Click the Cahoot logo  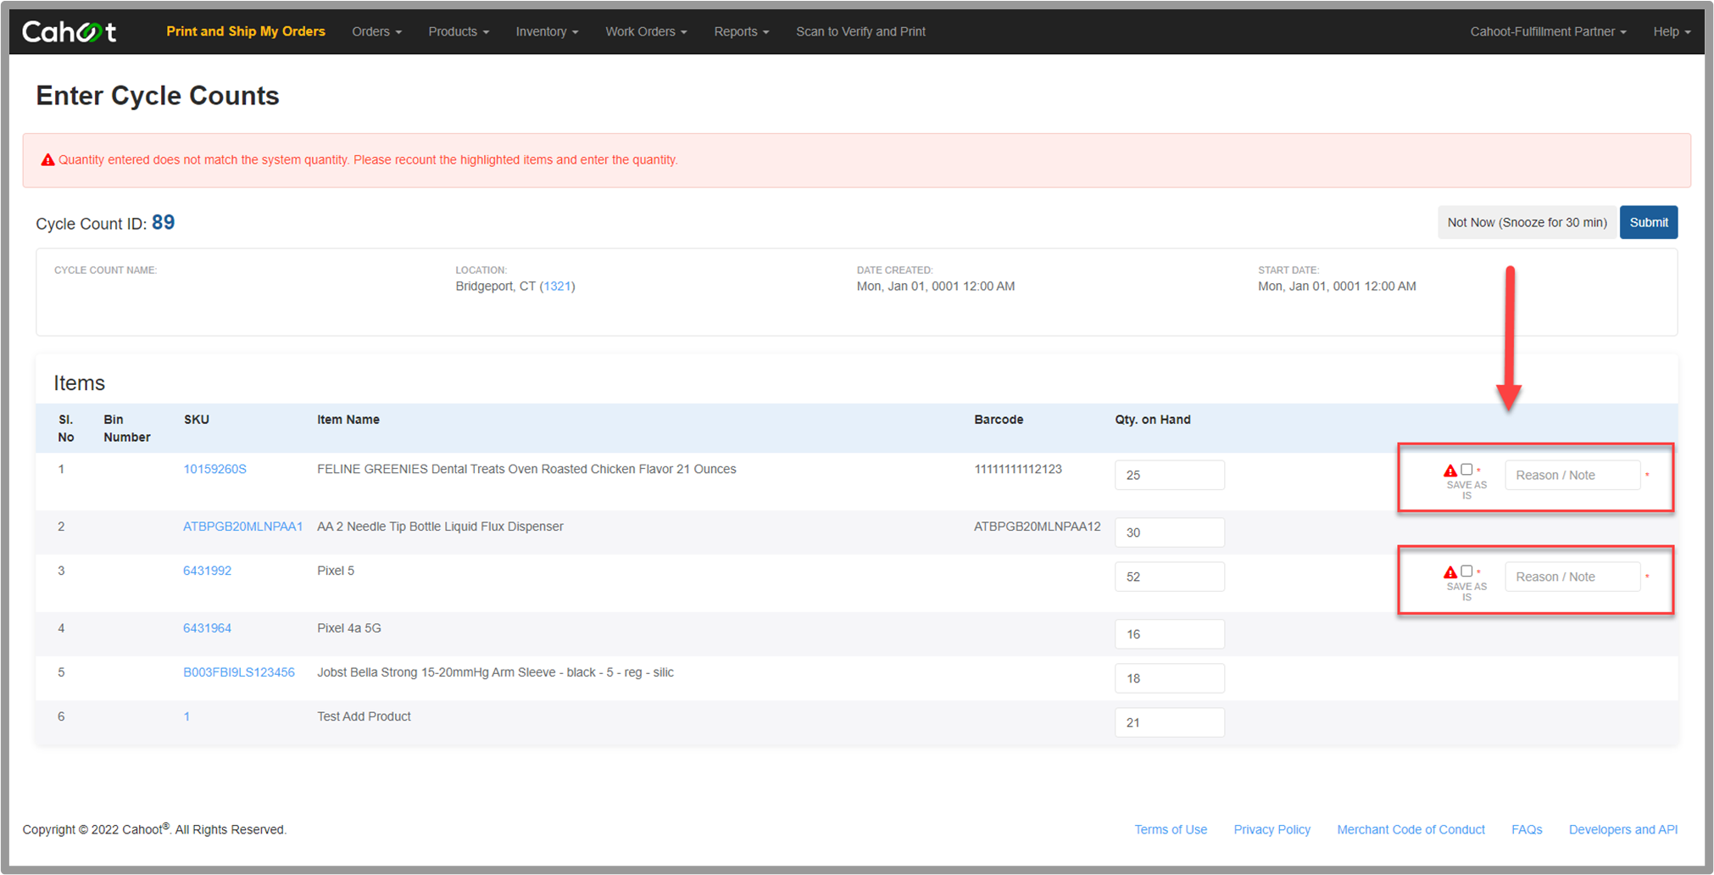click(70, 31)
